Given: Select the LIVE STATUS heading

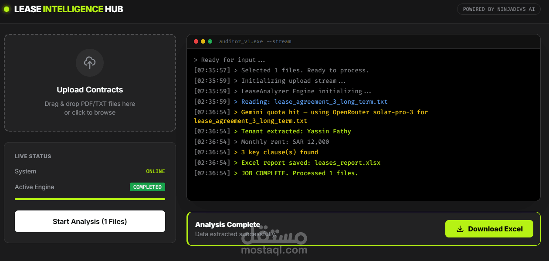Looking at the screenshot, I should point(33,156).
